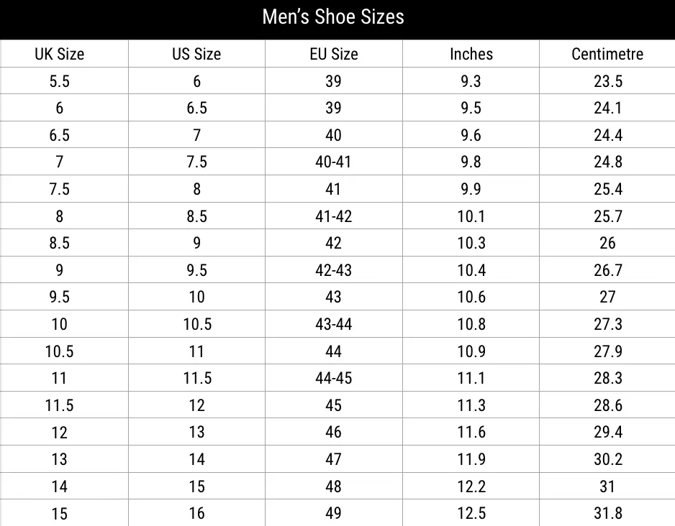Click the UK size 14 cell

(60, 486)
